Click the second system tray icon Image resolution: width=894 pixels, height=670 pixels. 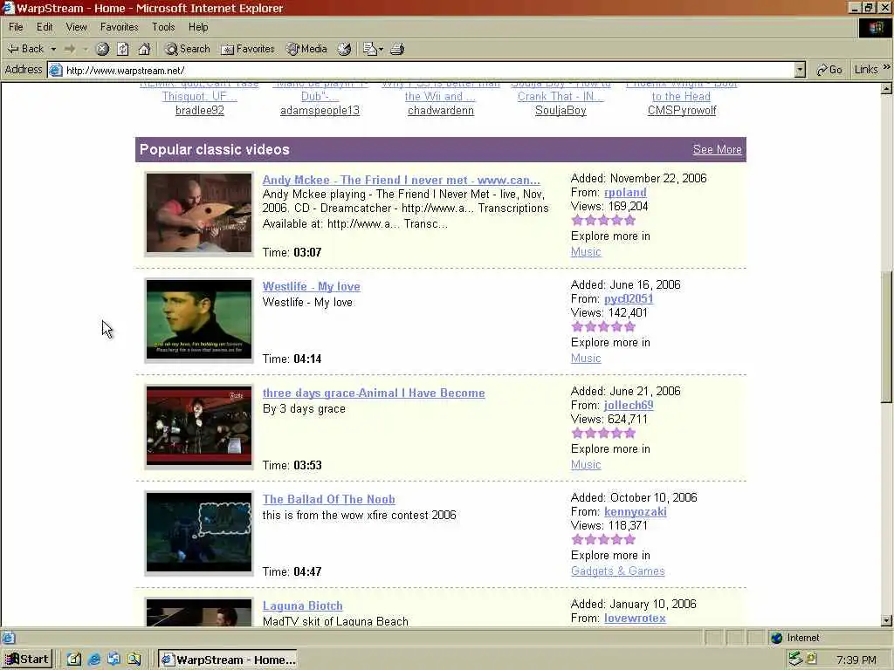coord(811,660)
